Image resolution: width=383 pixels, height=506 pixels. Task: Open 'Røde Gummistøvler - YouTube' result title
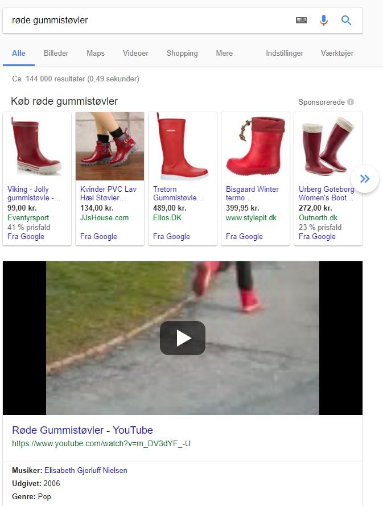[x=83, y=430]
